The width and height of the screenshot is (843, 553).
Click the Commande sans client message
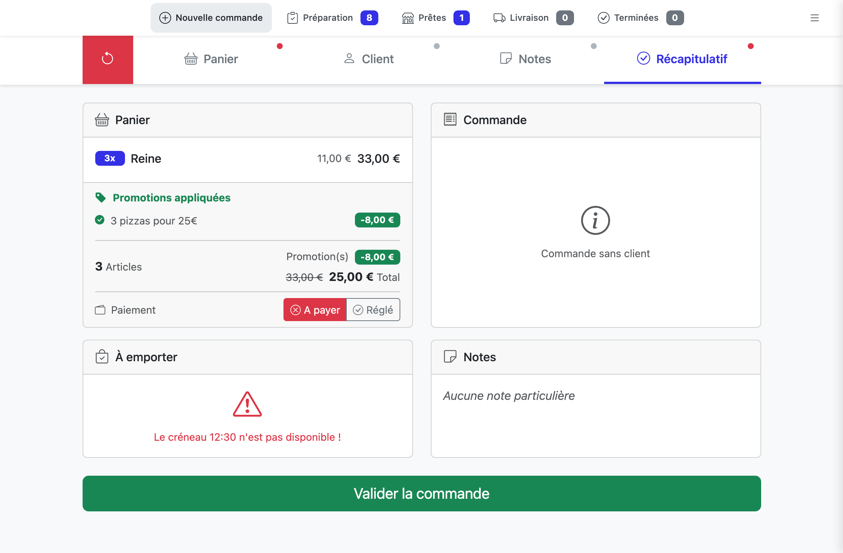pos(596,253)
